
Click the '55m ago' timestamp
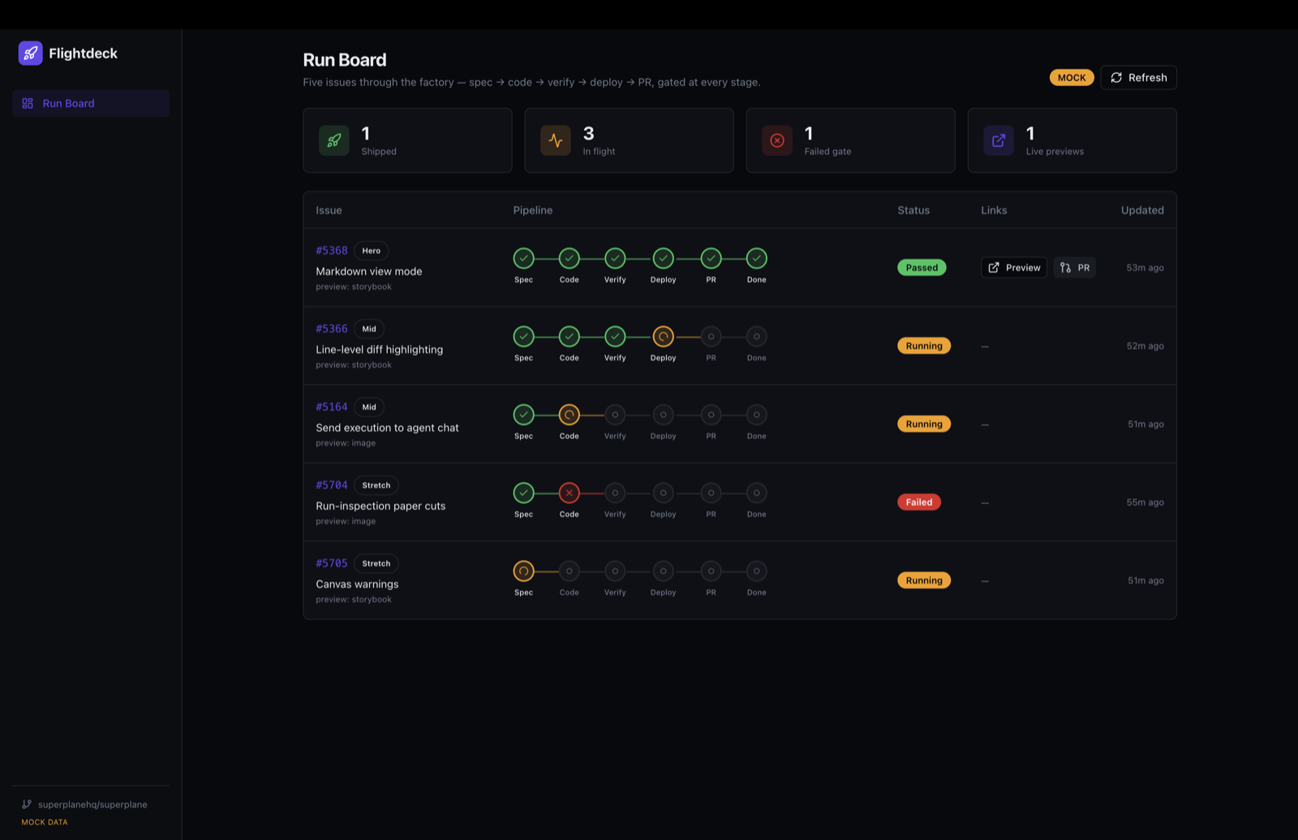click(x=1145, y=502)
